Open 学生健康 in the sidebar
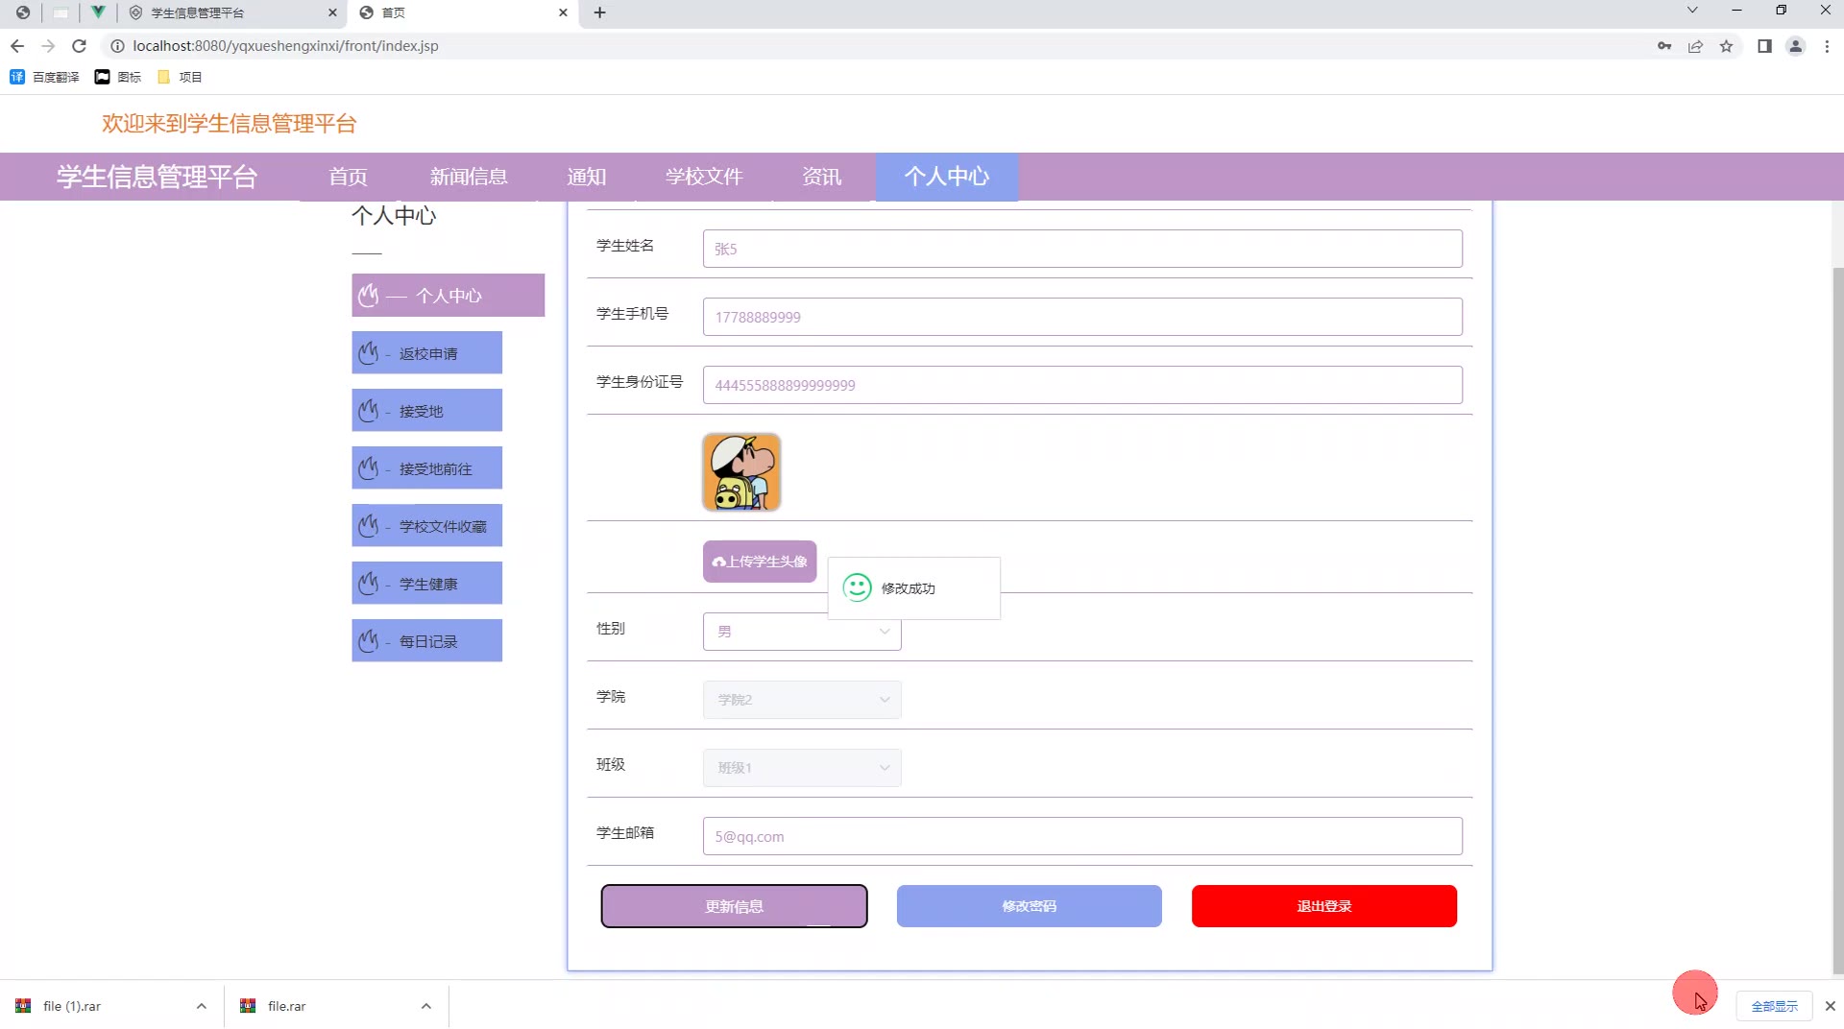This screenshot has height=1029, width=1844. click(x=427, y=584)
